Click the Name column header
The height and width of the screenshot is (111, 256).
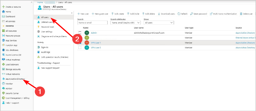click(x=85, y=28)
